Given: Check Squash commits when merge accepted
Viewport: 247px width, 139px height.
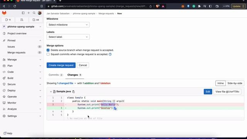Looking at the screenshot, I should click(x=48, y=54).
